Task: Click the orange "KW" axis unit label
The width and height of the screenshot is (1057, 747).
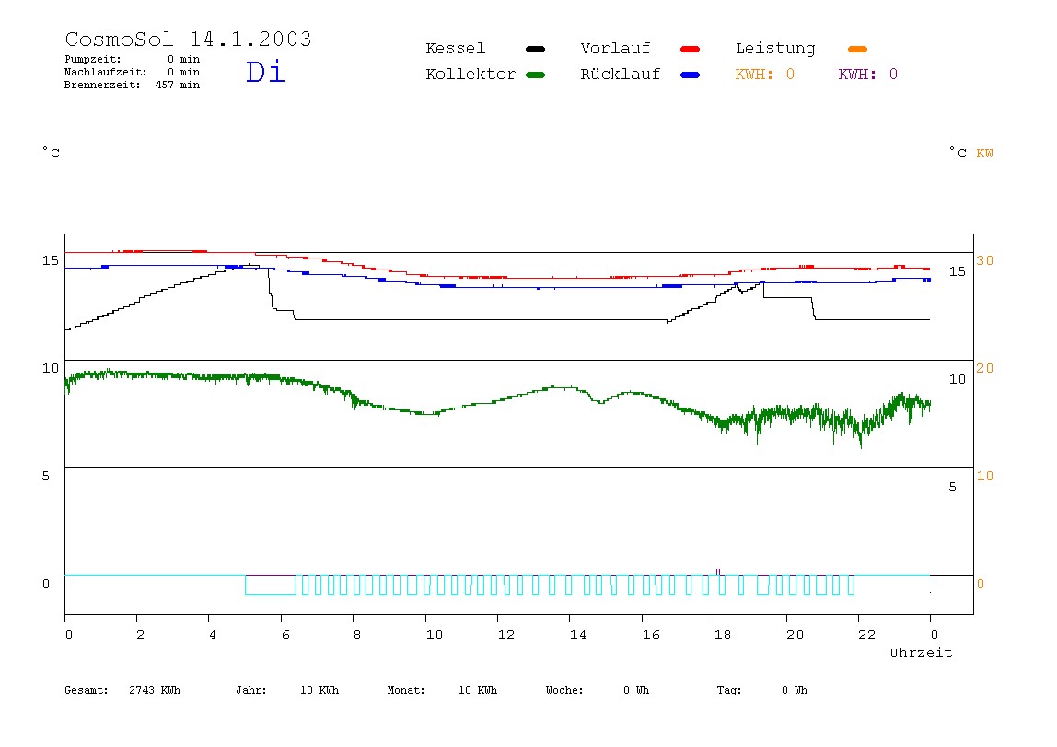Action: coord(984,154)
